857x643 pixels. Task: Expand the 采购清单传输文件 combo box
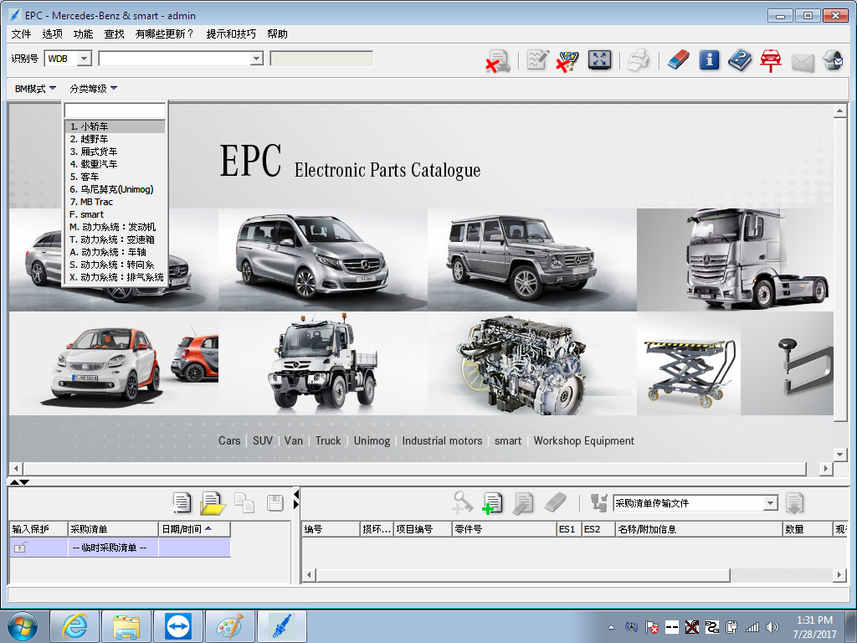coord(770,503)
